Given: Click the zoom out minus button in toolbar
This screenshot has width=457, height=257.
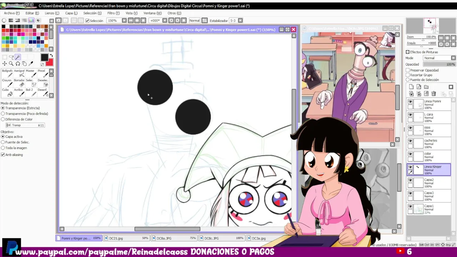Looking at the screenshot, I should [131, 21].
